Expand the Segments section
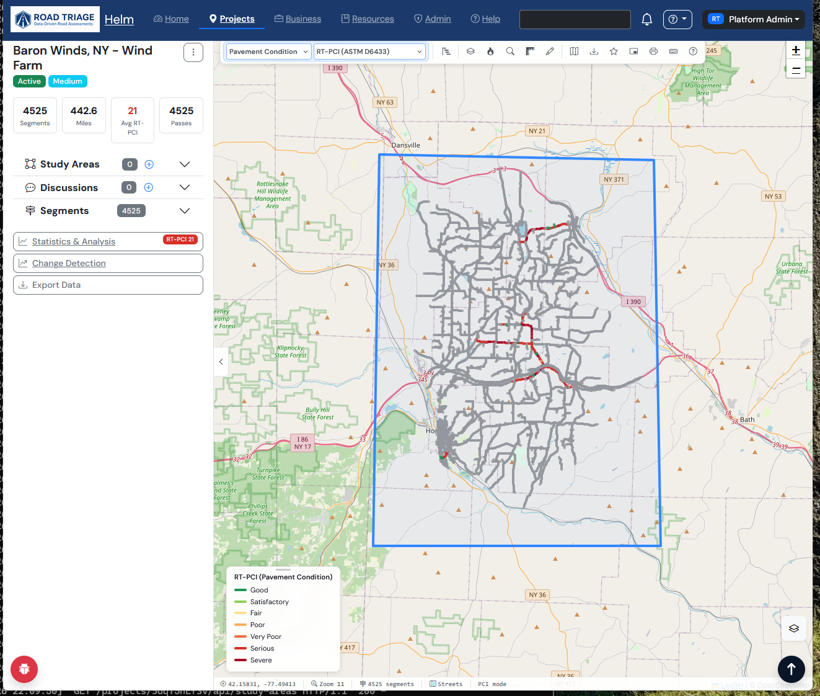 pyautogui.click(x=184, y=210)
